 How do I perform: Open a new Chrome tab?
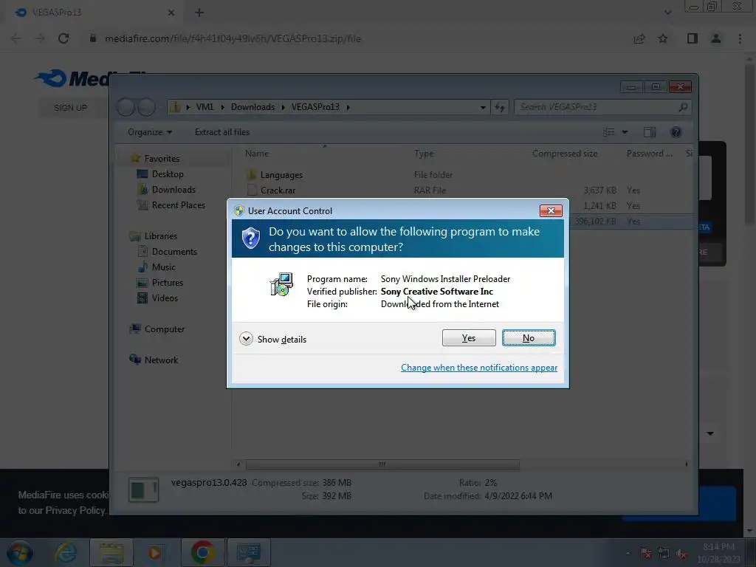(199, 13)
